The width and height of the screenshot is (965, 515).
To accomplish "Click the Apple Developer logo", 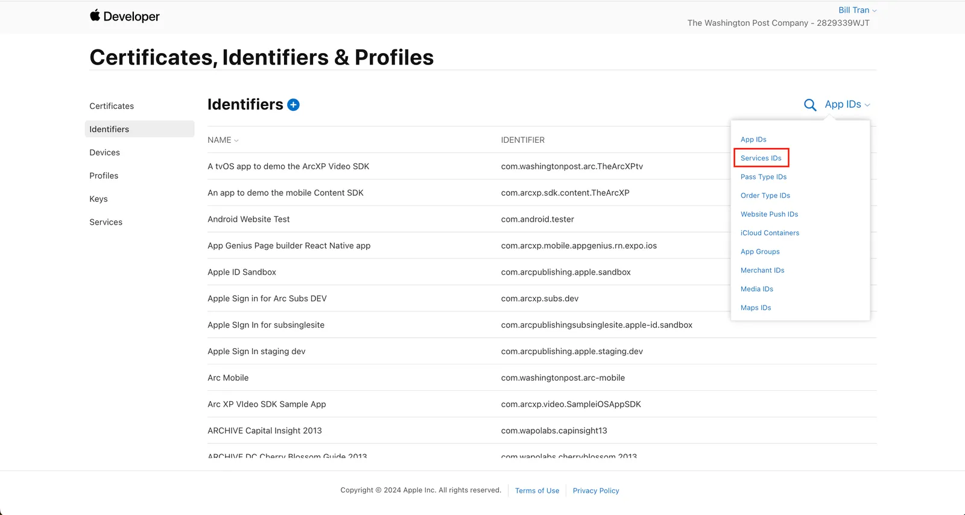I will click(x=125, y=16).
